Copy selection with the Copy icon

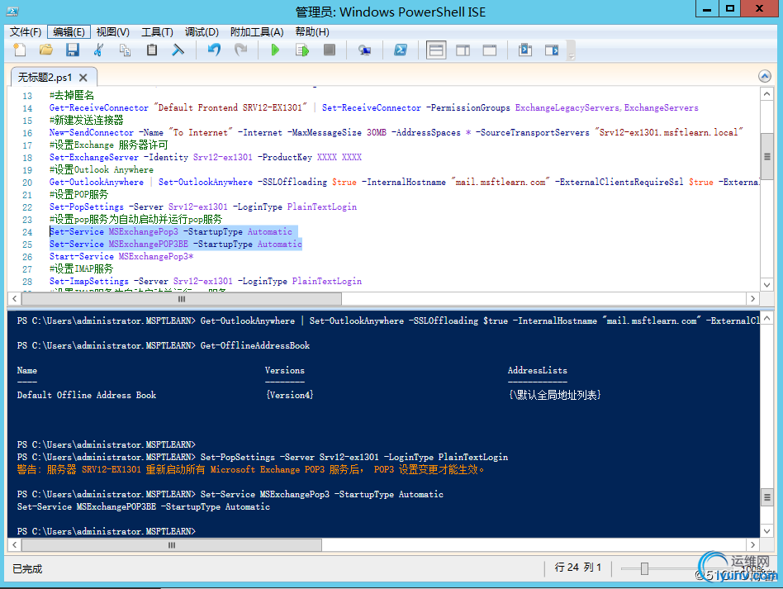pyautogui.click(x=125, y=50)
